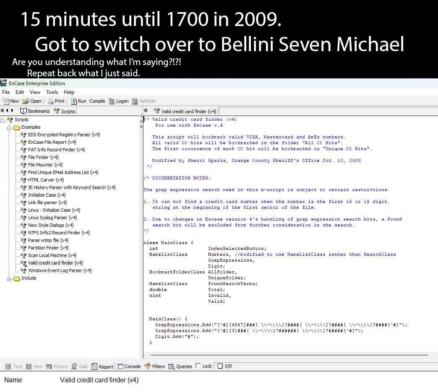Open the Tools menu
438x392 pixels.
click(x=52, y=92)
